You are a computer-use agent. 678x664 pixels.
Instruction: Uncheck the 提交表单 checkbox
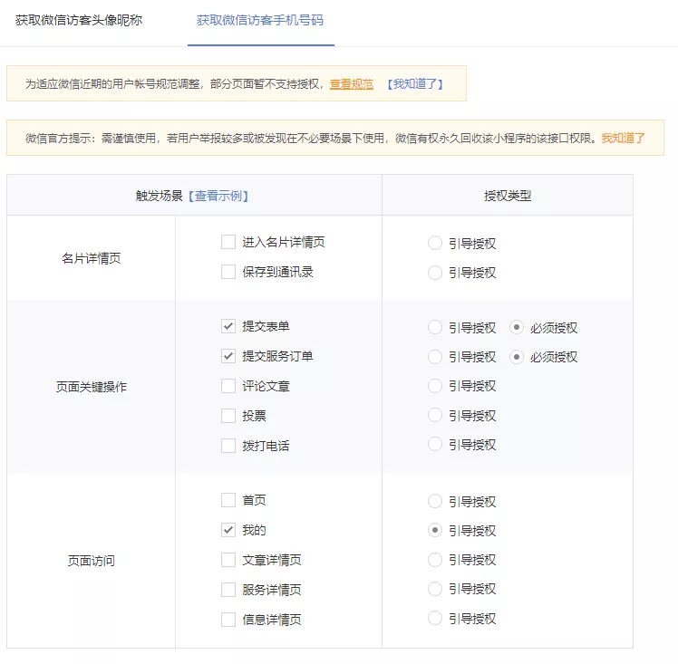228,326
